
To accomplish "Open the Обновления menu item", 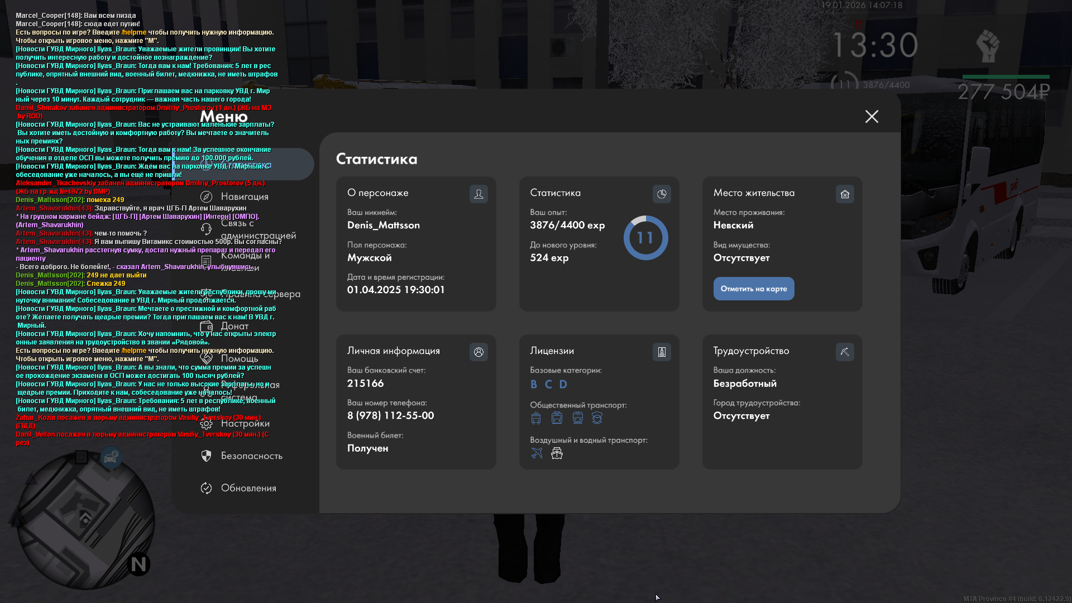I will coord(248,488).
